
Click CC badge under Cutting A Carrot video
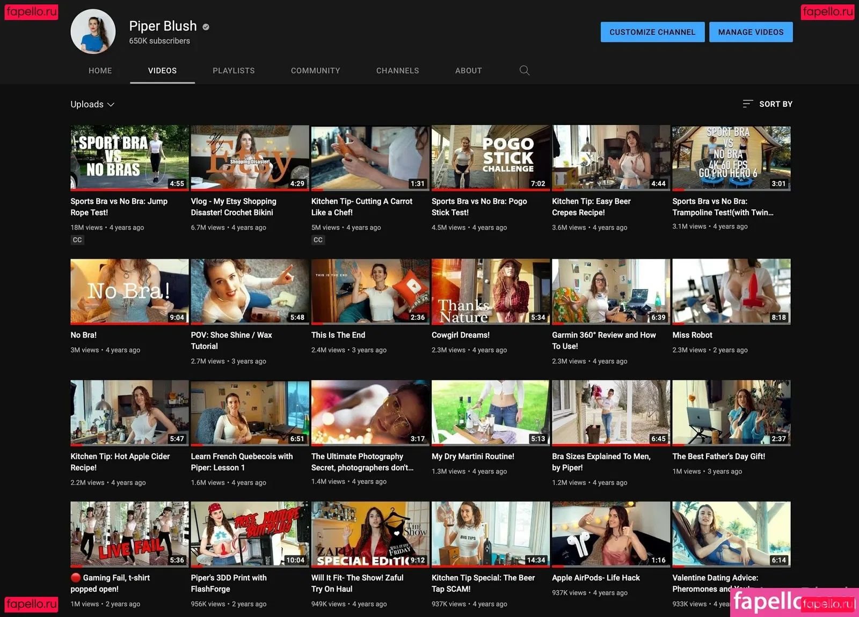(x=318, y=240)
